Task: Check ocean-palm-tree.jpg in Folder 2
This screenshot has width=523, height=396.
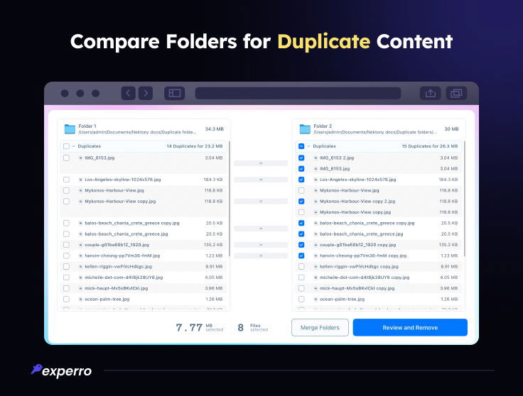Action: pyautogui.click(x=301, y=299)
